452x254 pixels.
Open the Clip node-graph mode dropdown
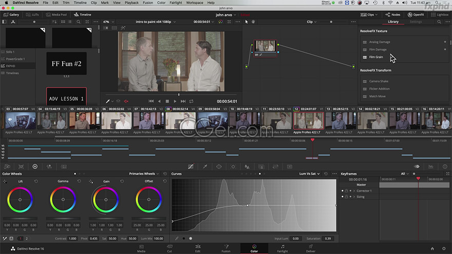[311, 22]
